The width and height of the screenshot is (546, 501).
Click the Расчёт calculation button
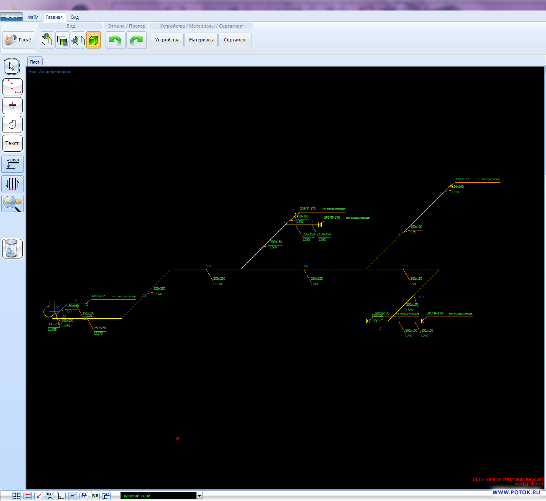(19, 40)
